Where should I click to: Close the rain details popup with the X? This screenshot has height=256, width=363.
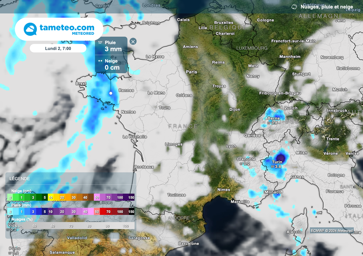(x=133, y=42)
